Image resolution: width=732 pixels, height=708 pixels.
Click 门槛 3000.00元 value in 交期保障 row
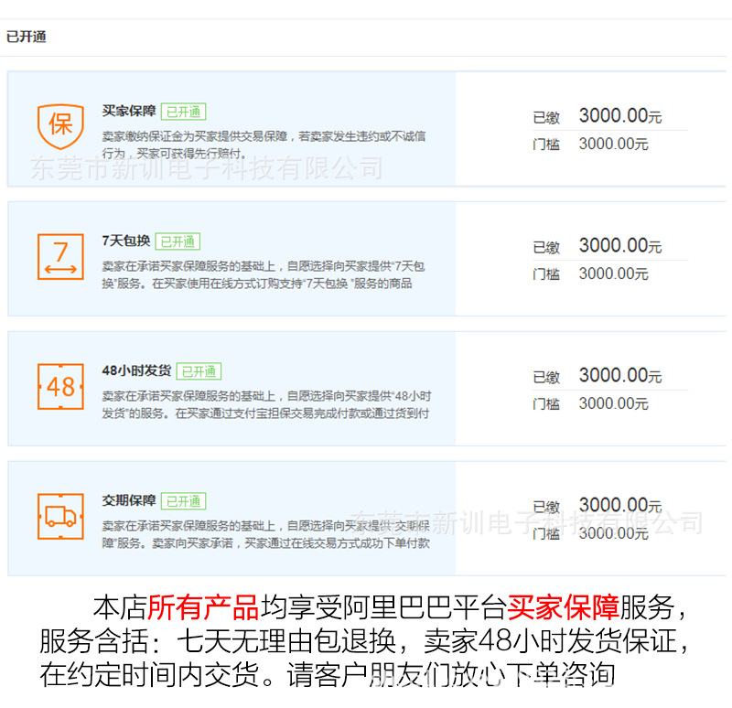point(613,533)
